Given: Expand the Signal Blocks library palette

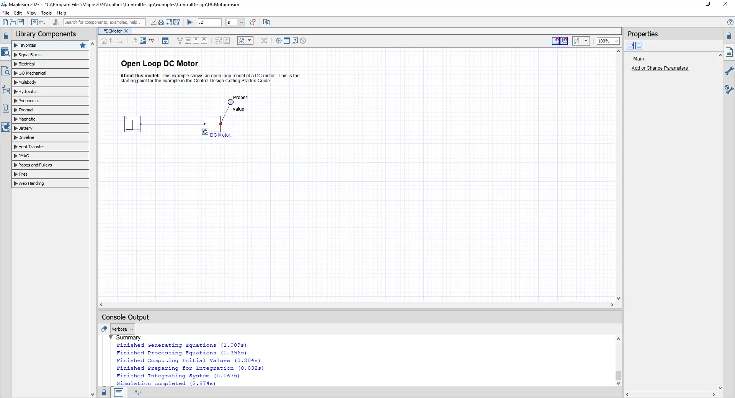Looking at the screenshot, I should tap(51, 55).
